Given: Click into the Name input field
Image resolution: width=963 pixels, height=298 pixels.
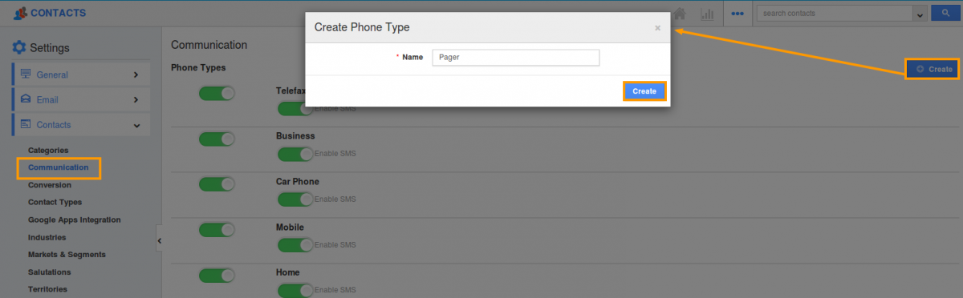Looking at the screenshot, I should 516,58.
